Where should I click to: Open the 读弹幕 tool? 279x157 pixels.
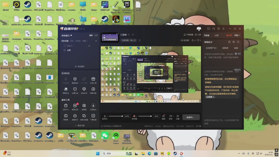click(x=84, y=107)
